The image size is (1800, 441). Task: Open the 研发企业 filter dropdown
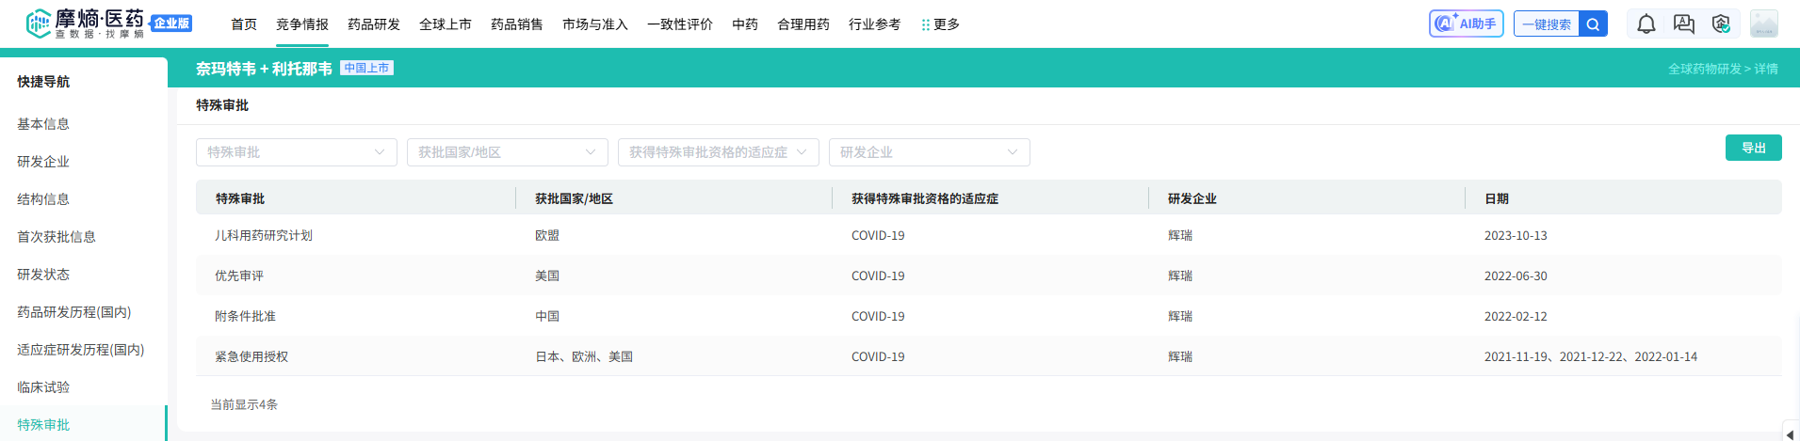coord(929,152)
